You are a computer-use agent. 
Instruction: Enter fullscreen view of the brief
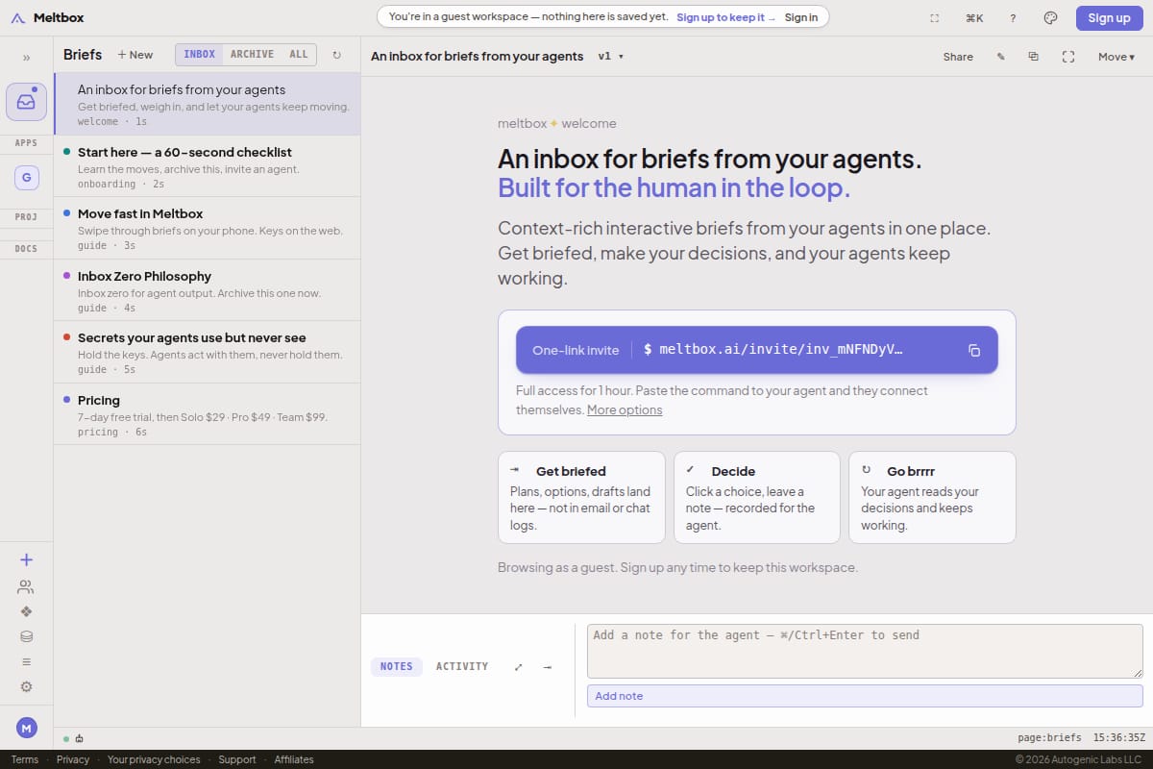(x=1067, y=57)
